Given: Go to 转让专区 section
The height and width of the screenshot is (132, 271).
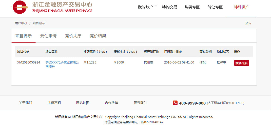Looking at the screenshot, I should coord(215,7).
